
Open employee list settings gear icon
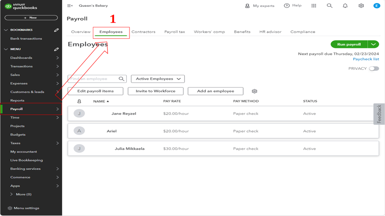[x=254, y=91]
